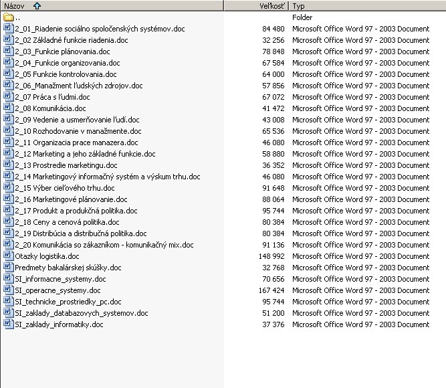Click Word icon beside 2_09 Vedenie a usmerňovanie ľudí.doc
Viewport: 446px width, 388px height.
[x=9, y=120]
